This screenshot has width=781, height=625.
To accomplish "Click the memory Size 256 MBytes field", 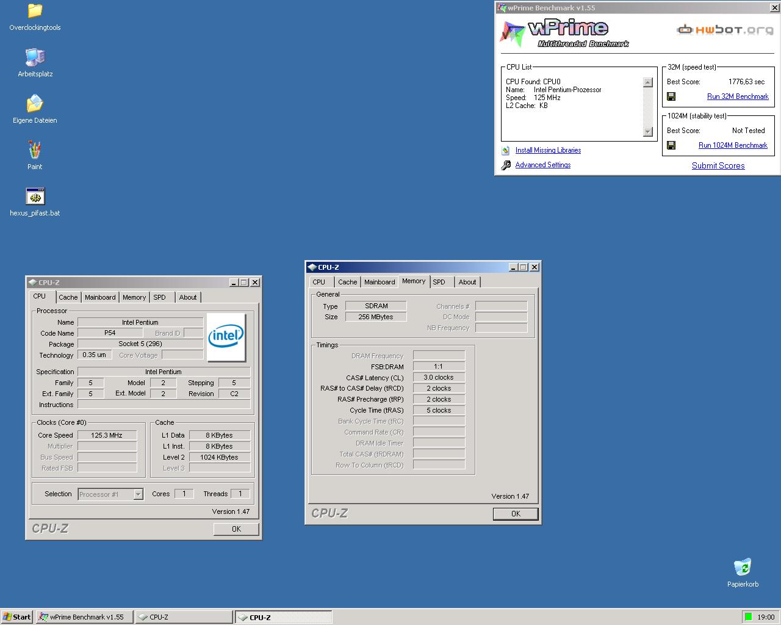I will (x=376, y=317).
